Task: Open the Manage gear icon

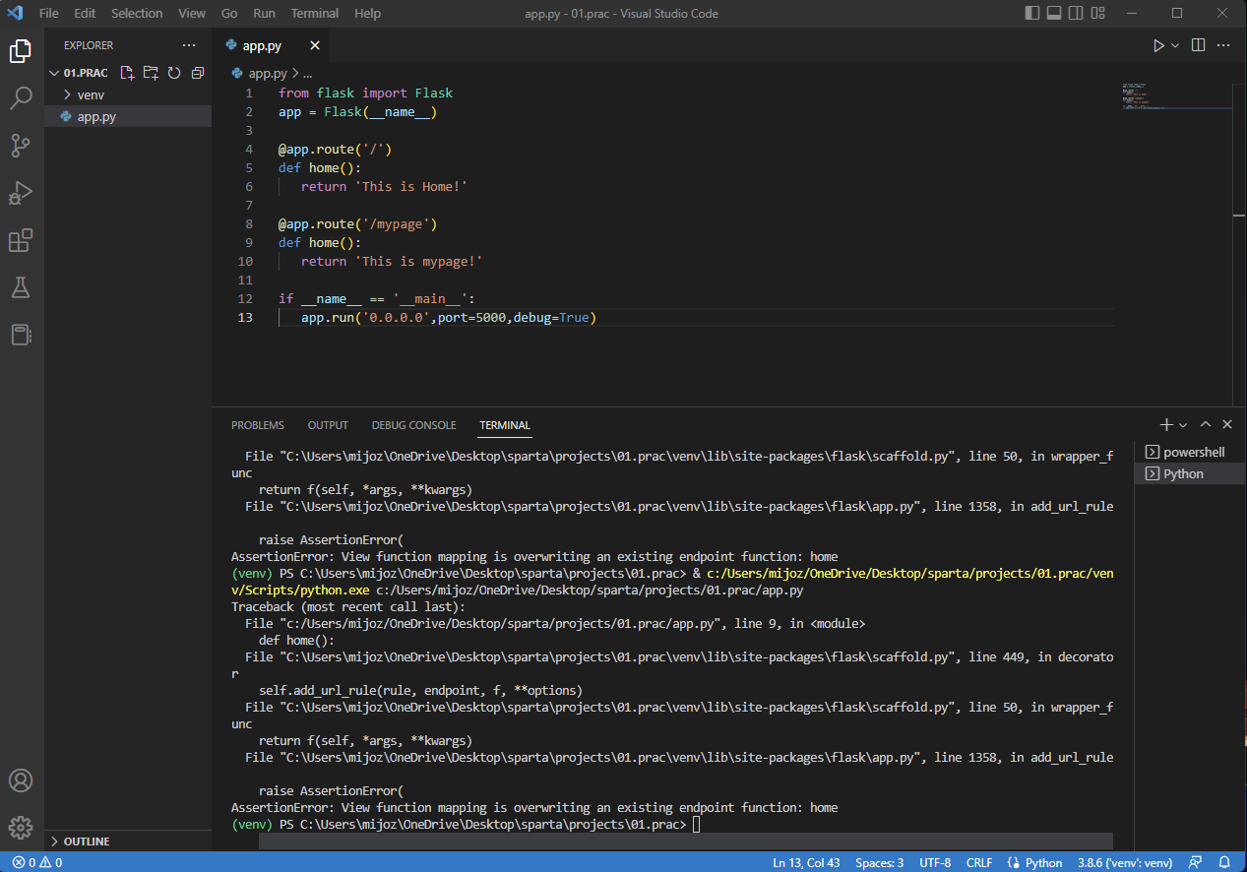Action: coord(21,828)
